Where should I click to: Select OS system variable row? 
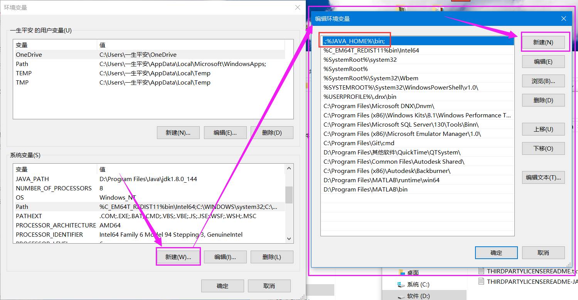pos(149,197)
